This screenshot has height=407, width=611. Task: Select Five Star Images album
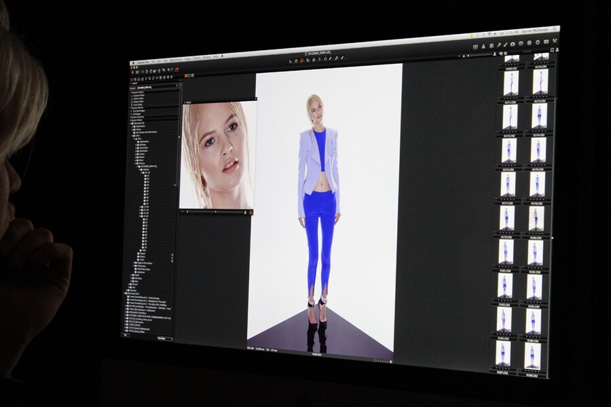click(x=138, y=111)
